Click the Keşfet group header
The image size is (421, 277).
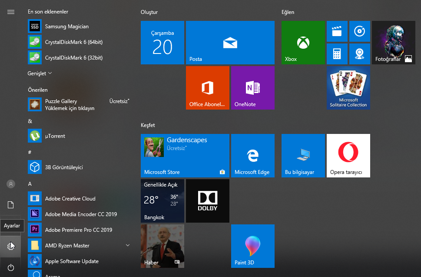(148, 125)
